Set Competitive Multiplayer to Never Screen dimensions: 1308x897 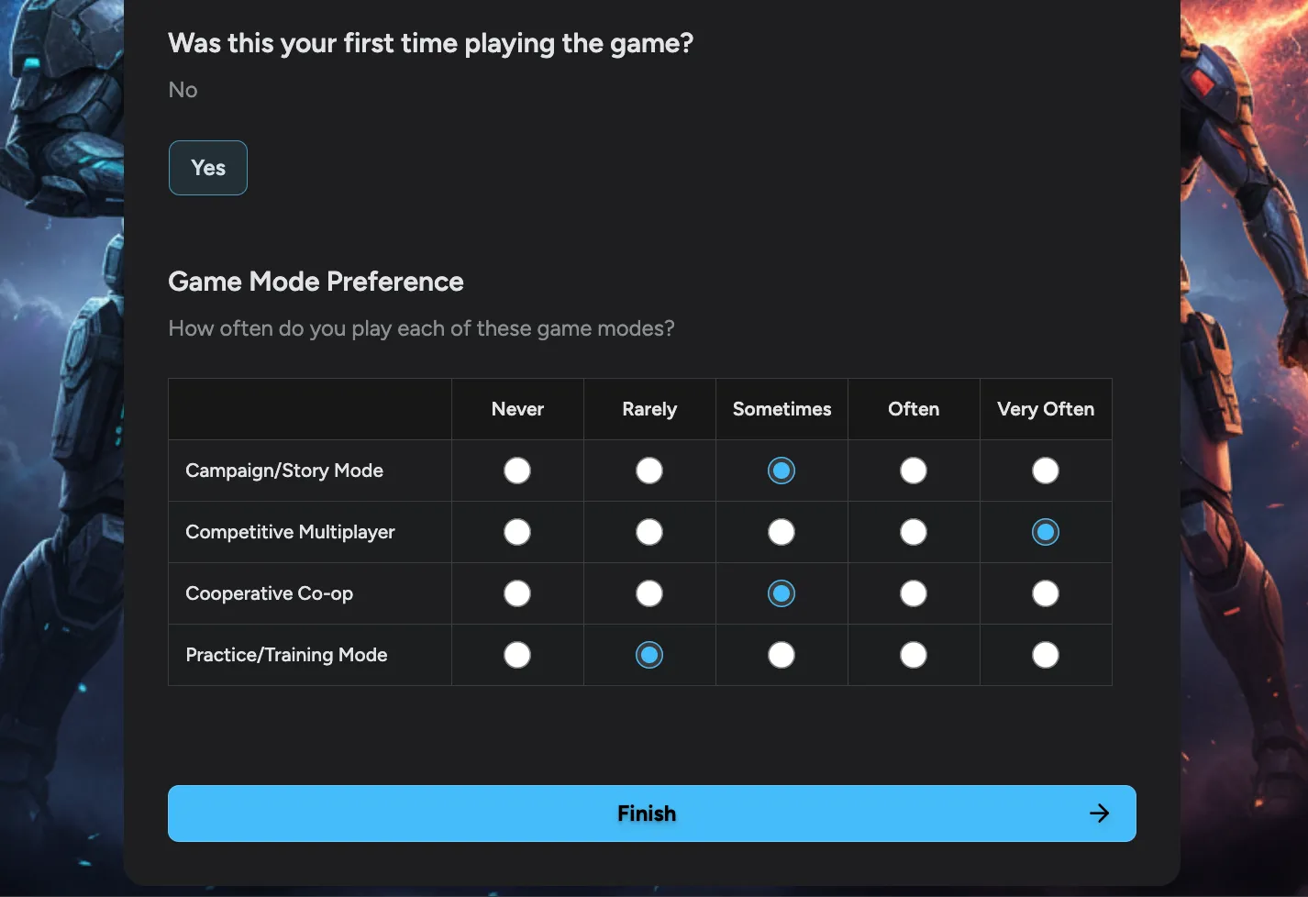click(517, 532)
